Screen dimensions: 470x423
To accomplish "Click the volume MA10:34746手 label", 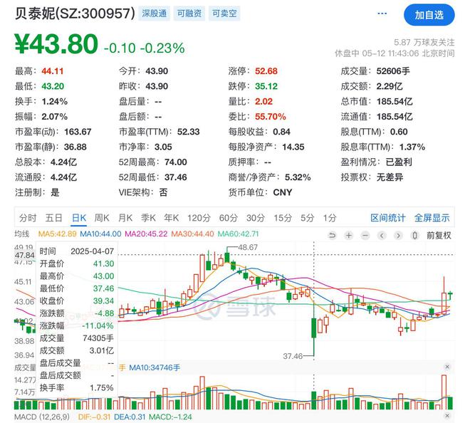I will (x=155, y=367).
